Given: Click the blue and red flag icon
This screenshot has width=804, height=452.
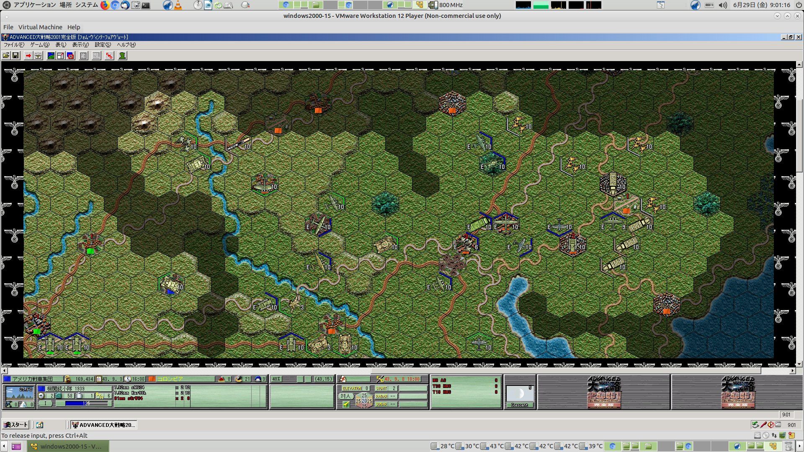Looking at the screenshot, I should [70, 56].
